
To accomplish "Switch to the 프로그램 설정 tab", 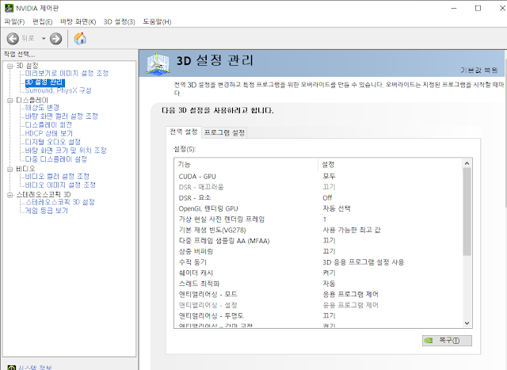I will [224, 132].
